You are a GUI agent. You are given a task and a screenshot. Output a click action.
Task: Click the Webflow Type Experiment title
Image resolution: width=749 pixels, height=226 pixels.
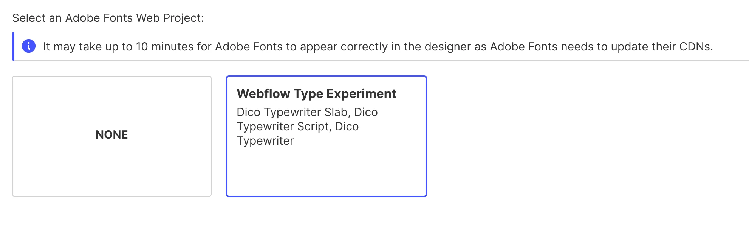tap(316, 93)
